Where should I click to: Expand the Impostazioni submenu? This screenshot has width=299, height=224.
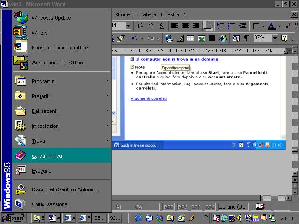(x=62, y=126)
